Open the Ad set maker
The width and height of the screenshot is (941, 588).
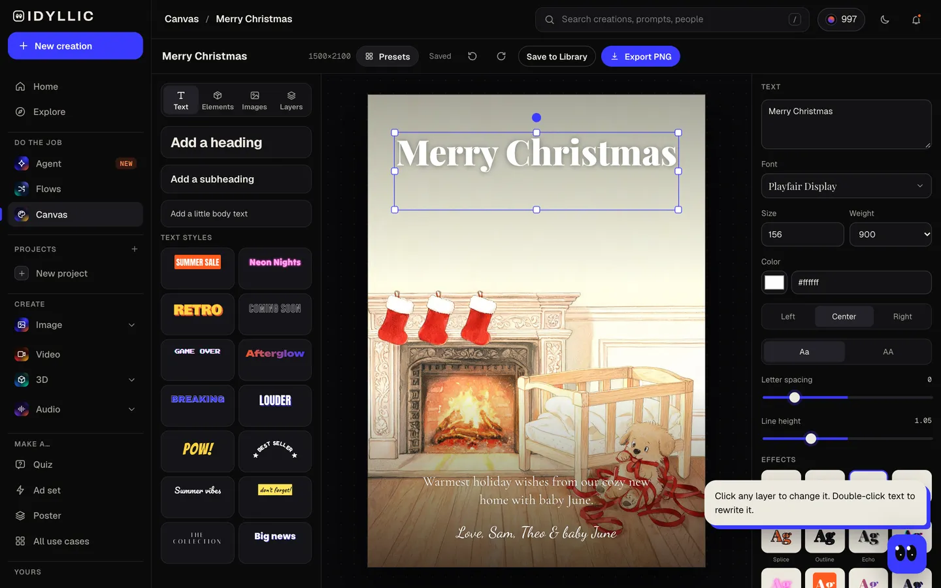75,490
